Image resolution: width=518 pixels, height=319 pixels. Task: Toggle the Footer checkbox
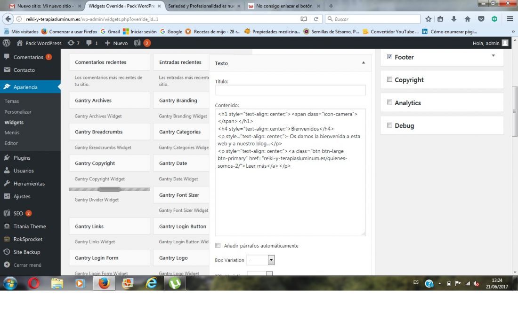[x=389, y=57]
